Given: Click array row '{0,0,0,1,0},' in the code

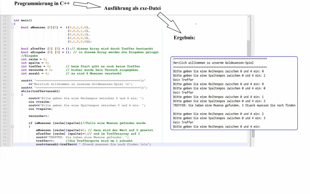Looking at the screenshot, I should point(79,31).
